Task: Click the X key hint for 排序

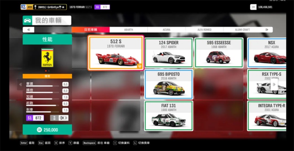Action: click(x=56, y=143)
